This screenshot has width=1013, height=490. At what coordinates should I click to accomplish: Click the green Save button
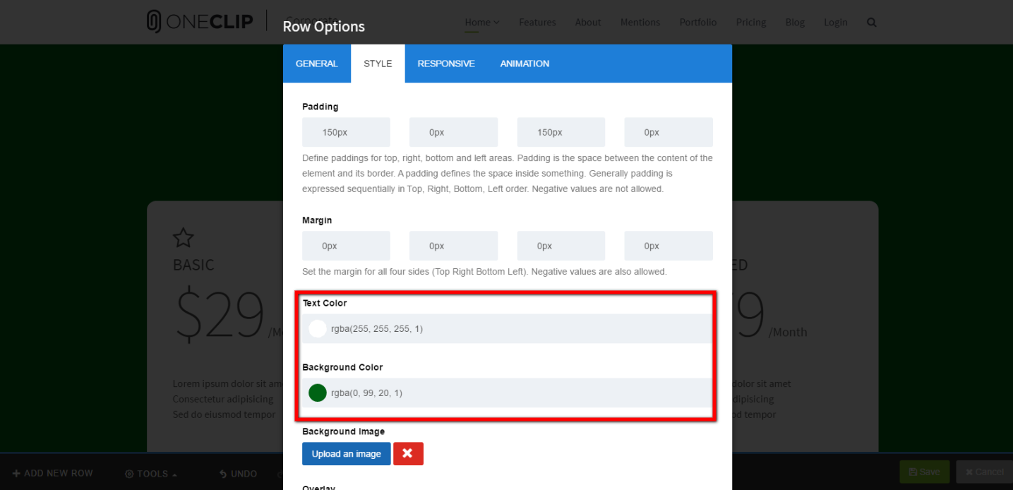924,472
